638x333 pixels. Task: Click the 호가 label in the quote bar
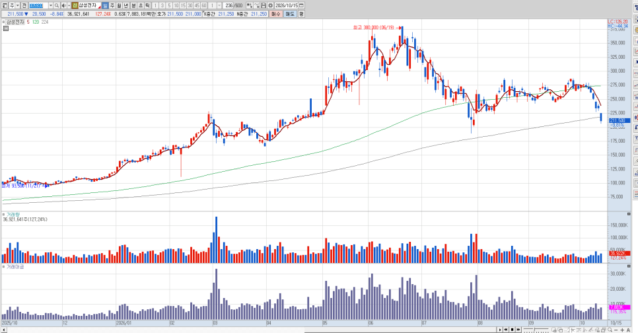coord(161,14)
